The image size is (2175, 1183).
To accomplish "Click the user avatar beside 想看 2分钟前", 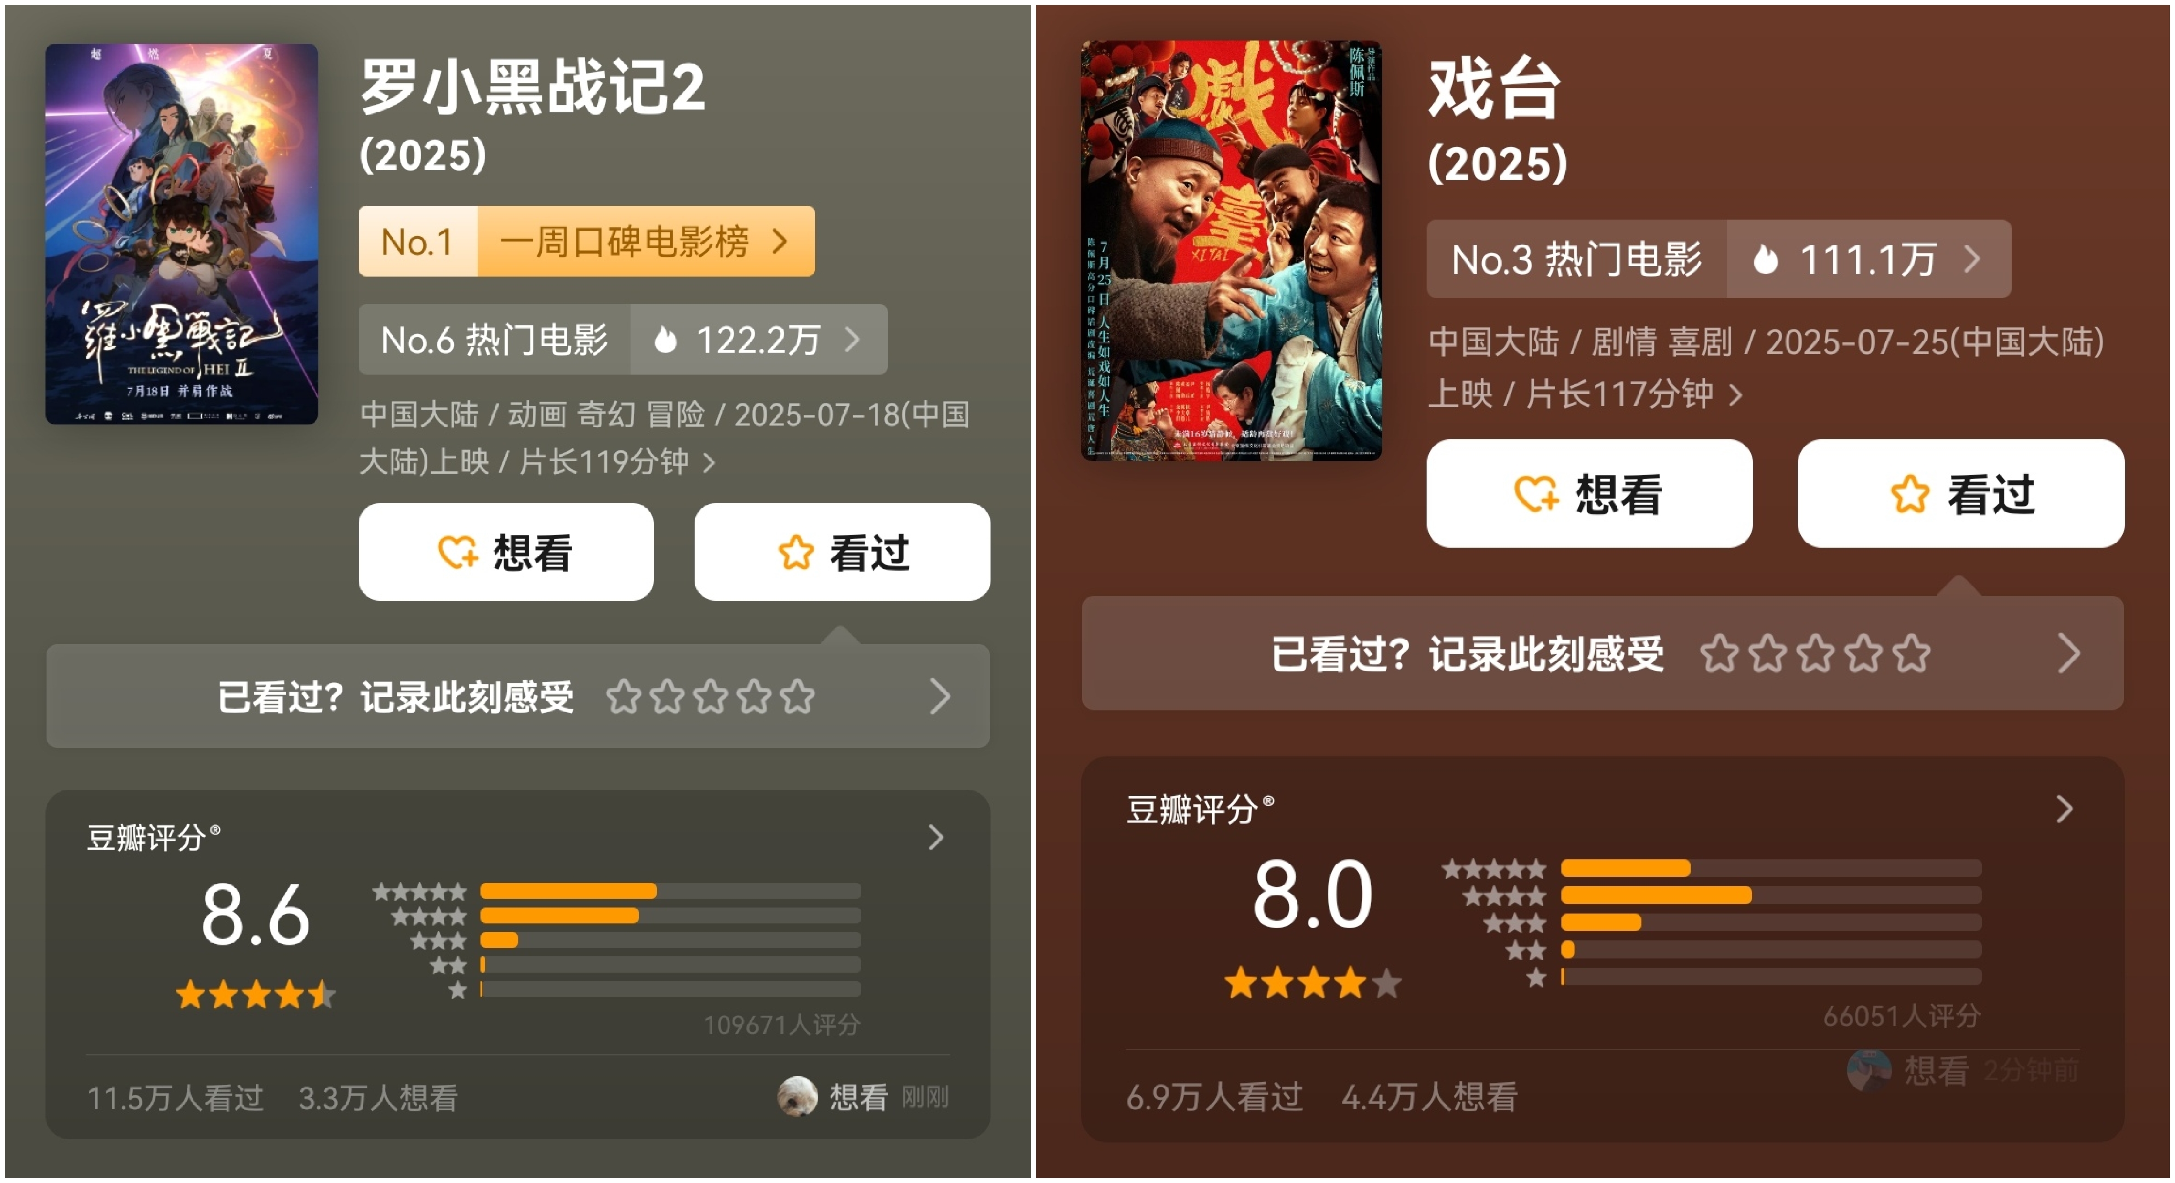I will [x=1869, y=1069].
